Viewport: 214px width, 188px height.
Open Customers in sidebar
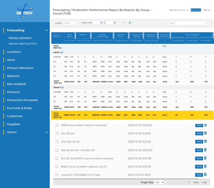(15, 116)
